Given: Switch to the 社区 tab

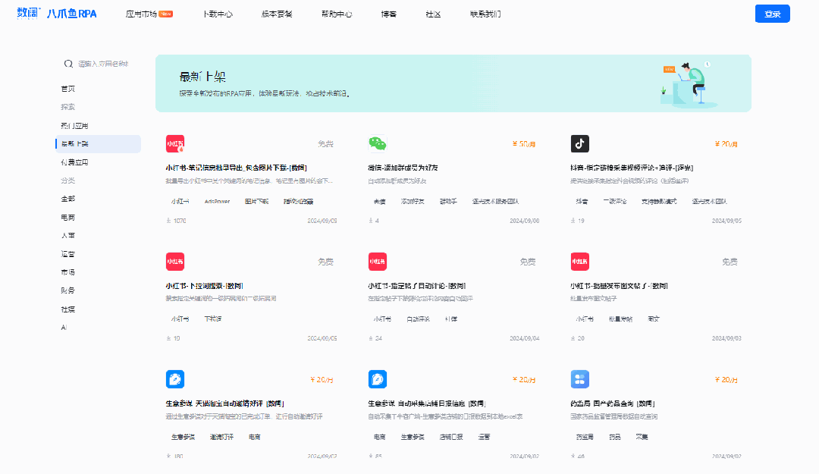Looking at the screenshot, I should (433, 13).
